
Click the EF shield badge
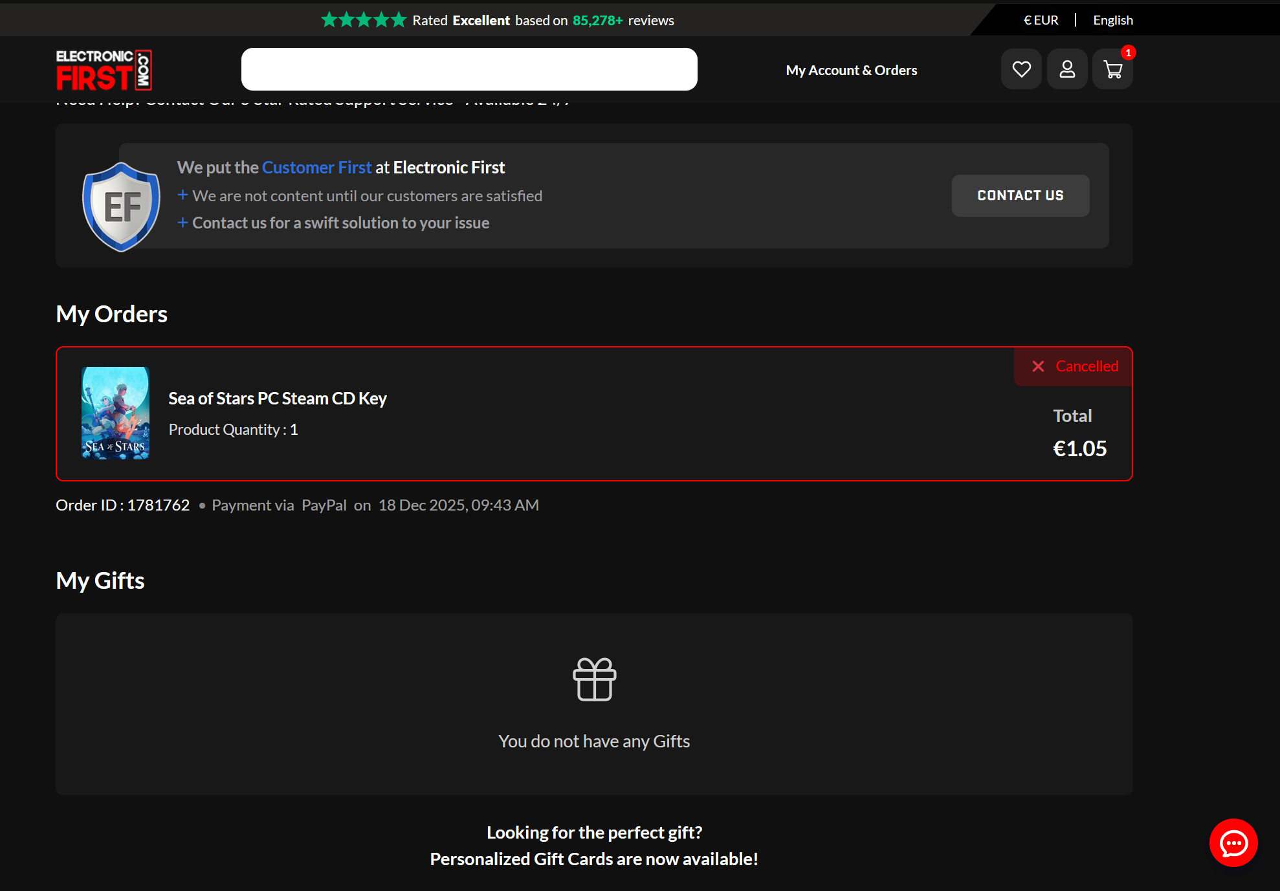tap(121, 206)
